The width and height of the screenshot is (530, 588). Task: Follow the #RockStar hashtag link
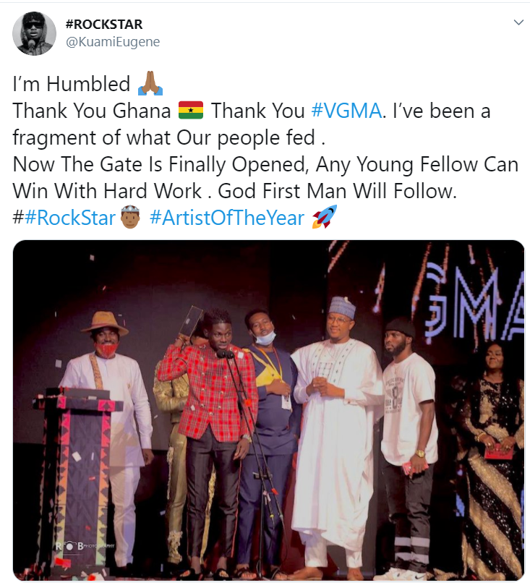[70, 218]
